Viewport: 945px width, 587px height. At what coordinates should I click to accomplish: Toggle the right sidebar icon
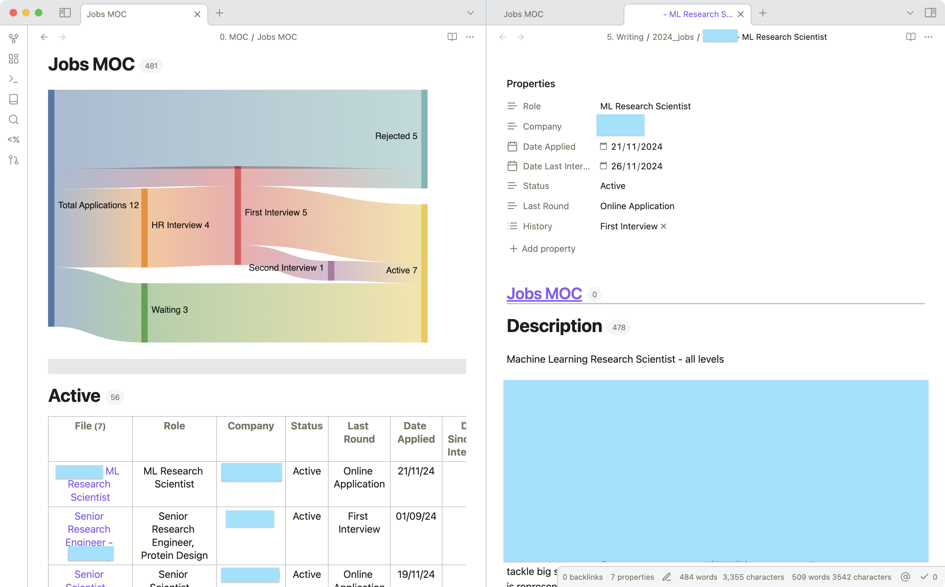click(930, 13)
